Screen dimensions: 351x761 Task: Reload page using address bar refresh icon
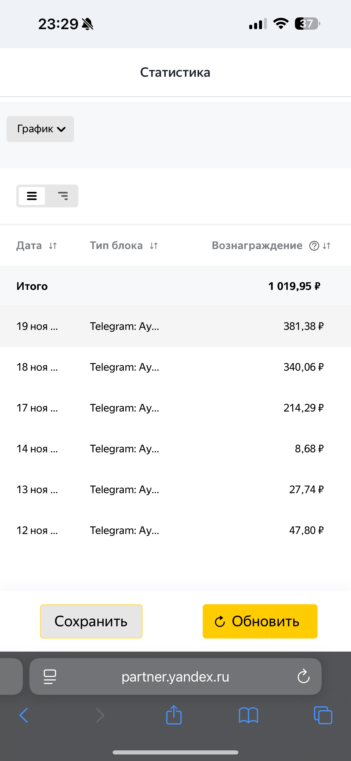point(303,677)
